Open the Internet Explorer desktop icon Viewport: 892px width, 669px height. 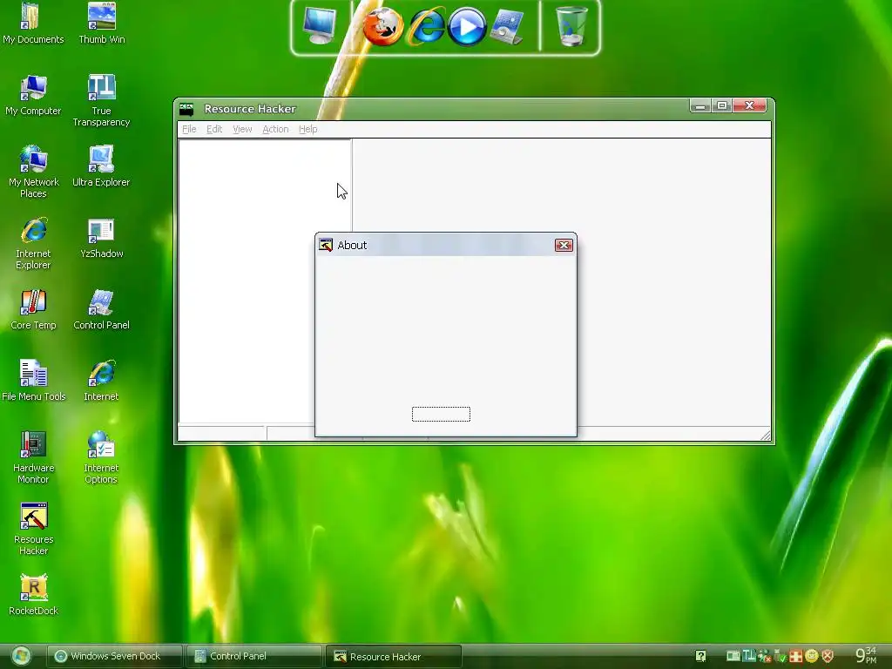coord(33,244)
